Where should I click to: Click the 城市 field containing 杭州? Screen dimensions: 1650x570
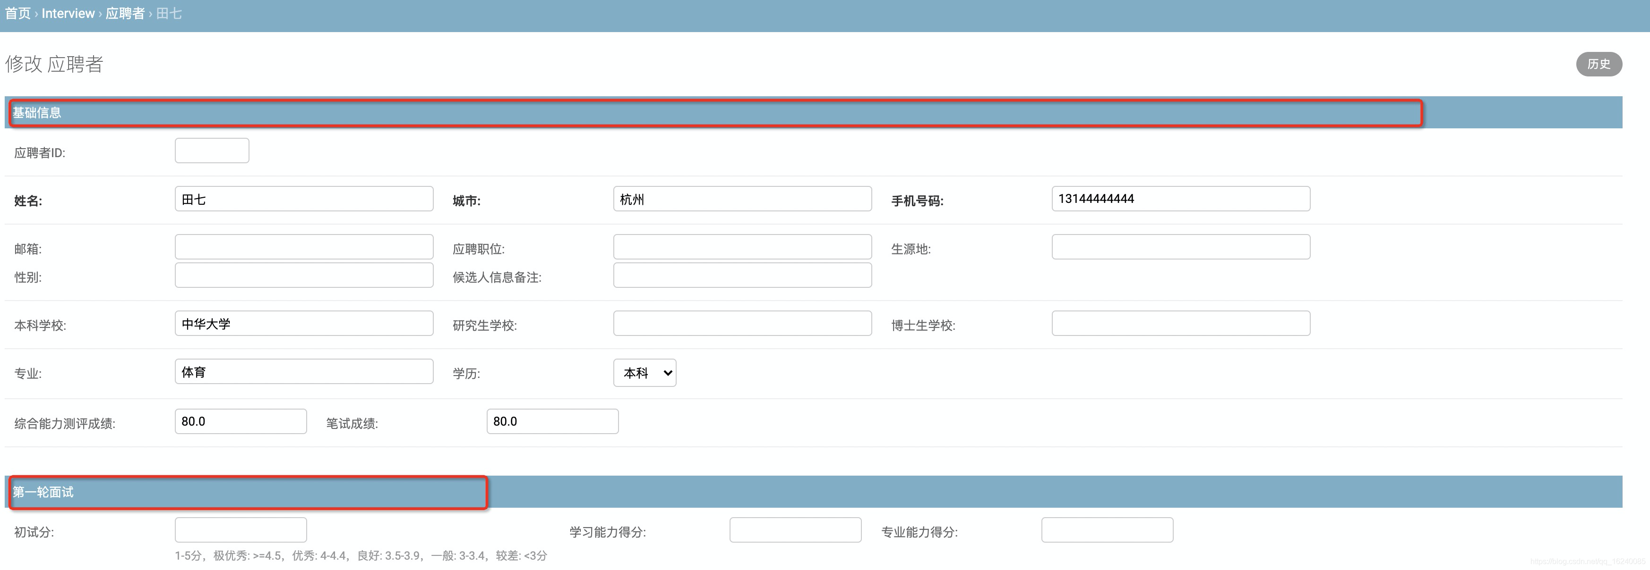click(742, 199)
